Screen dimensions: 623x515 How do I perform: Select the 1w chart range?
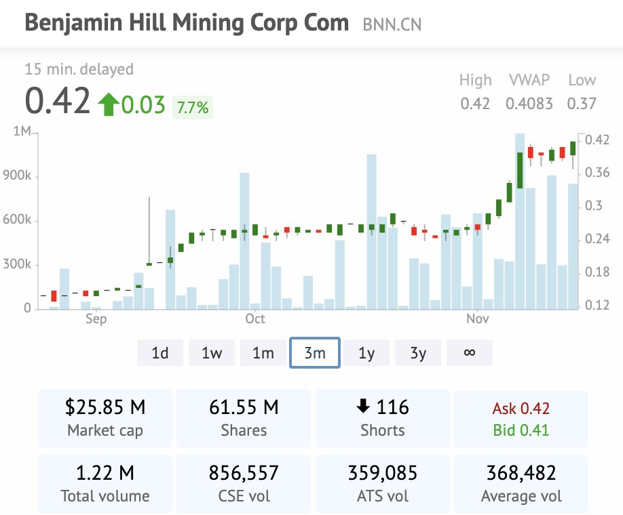point(211,352)
